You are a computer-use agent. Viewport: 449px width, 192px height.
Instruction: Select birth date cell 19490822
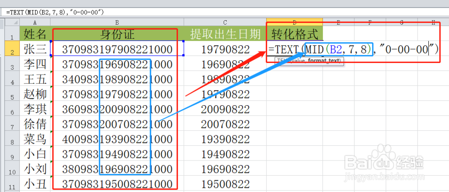coord(225,153)
